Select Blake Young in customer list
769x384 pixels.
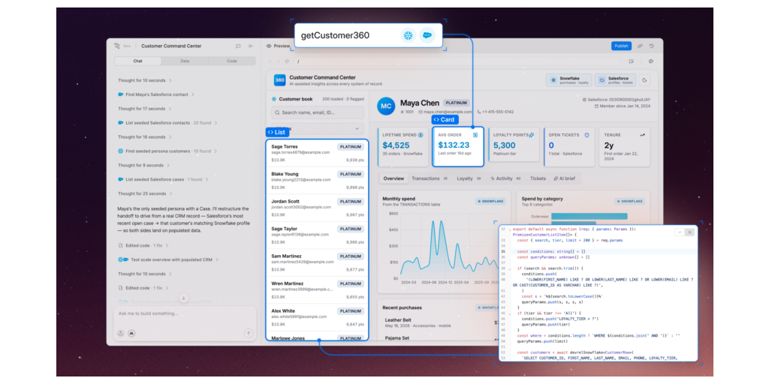pos(318,181)
